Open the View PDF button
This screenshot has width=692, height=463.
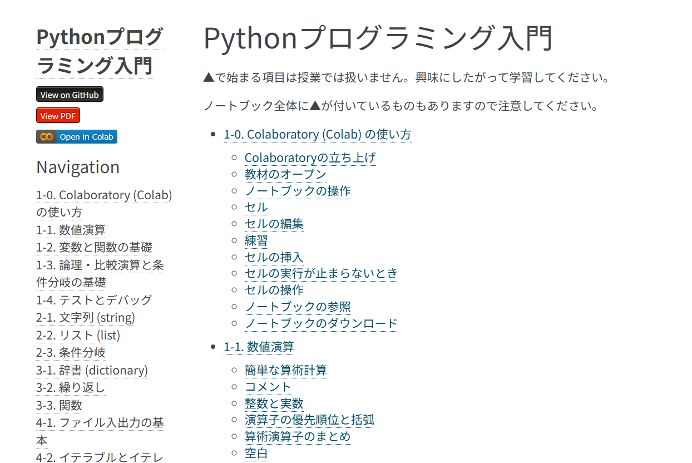click(x=58, y=116)
